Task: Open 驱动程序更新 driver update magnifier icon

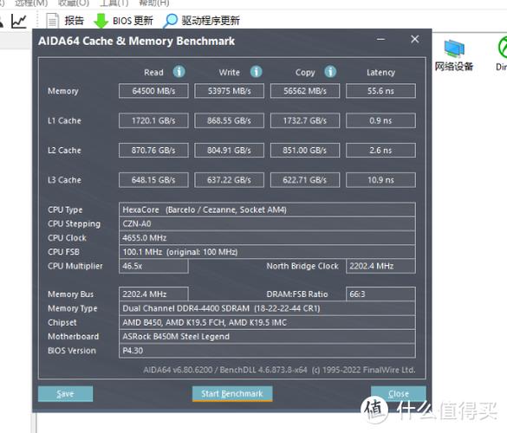Action: click(x=171, y=21)
